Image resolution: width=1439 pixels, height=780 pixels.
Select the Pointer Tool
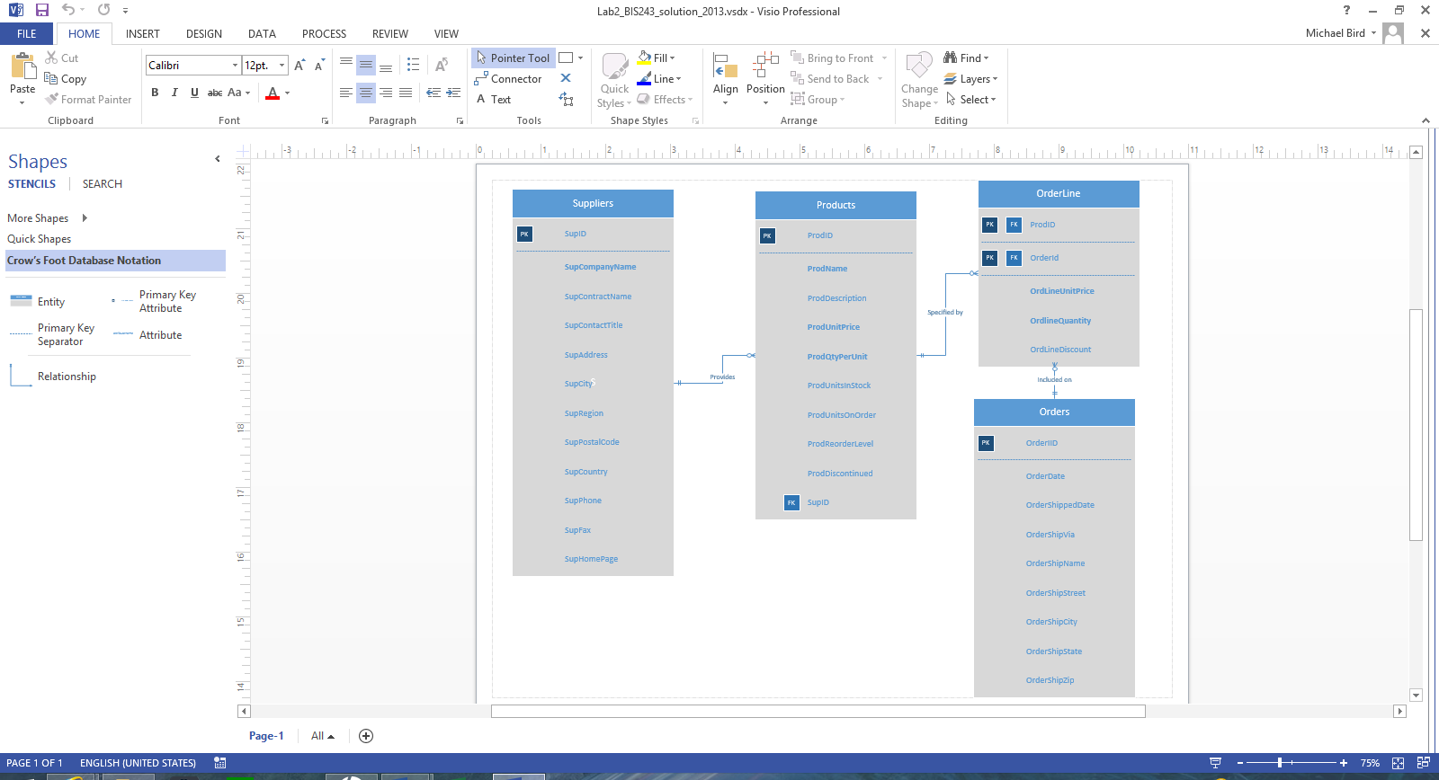tap(513, 58)
